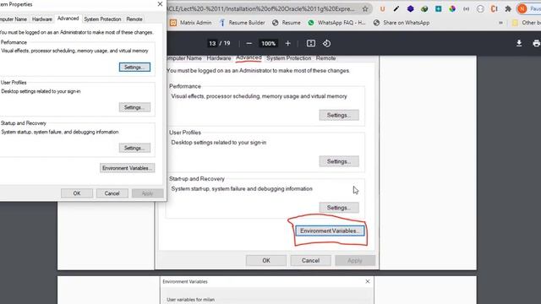Open Startup and Recovery Settings in System Properties

click(x=134, y=148)
